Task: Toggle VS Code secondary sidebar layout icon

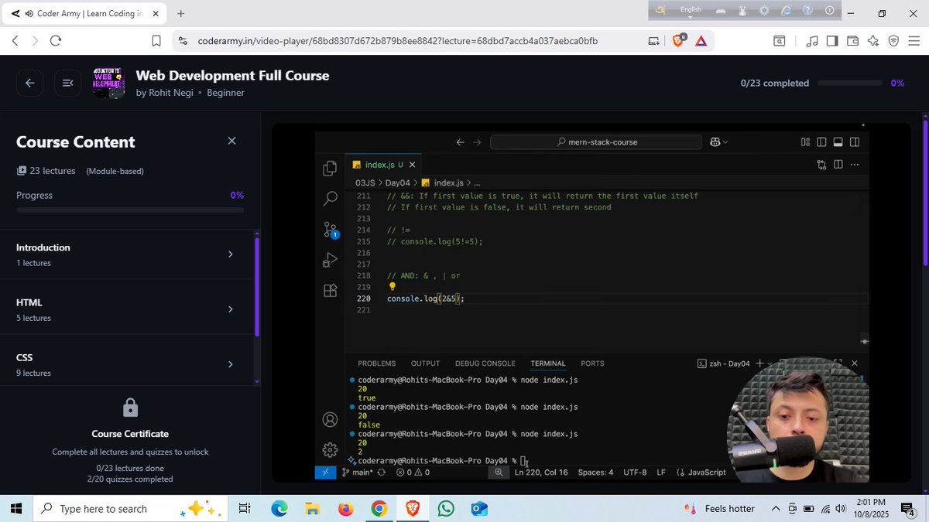Action: pyautogui.click(x=855, y=142)
